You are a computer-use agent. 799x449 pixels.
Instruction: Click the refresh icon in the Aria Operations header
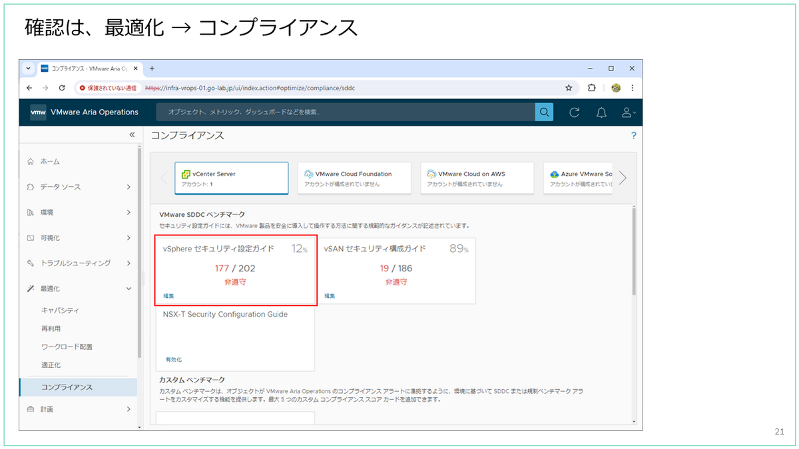575,112
